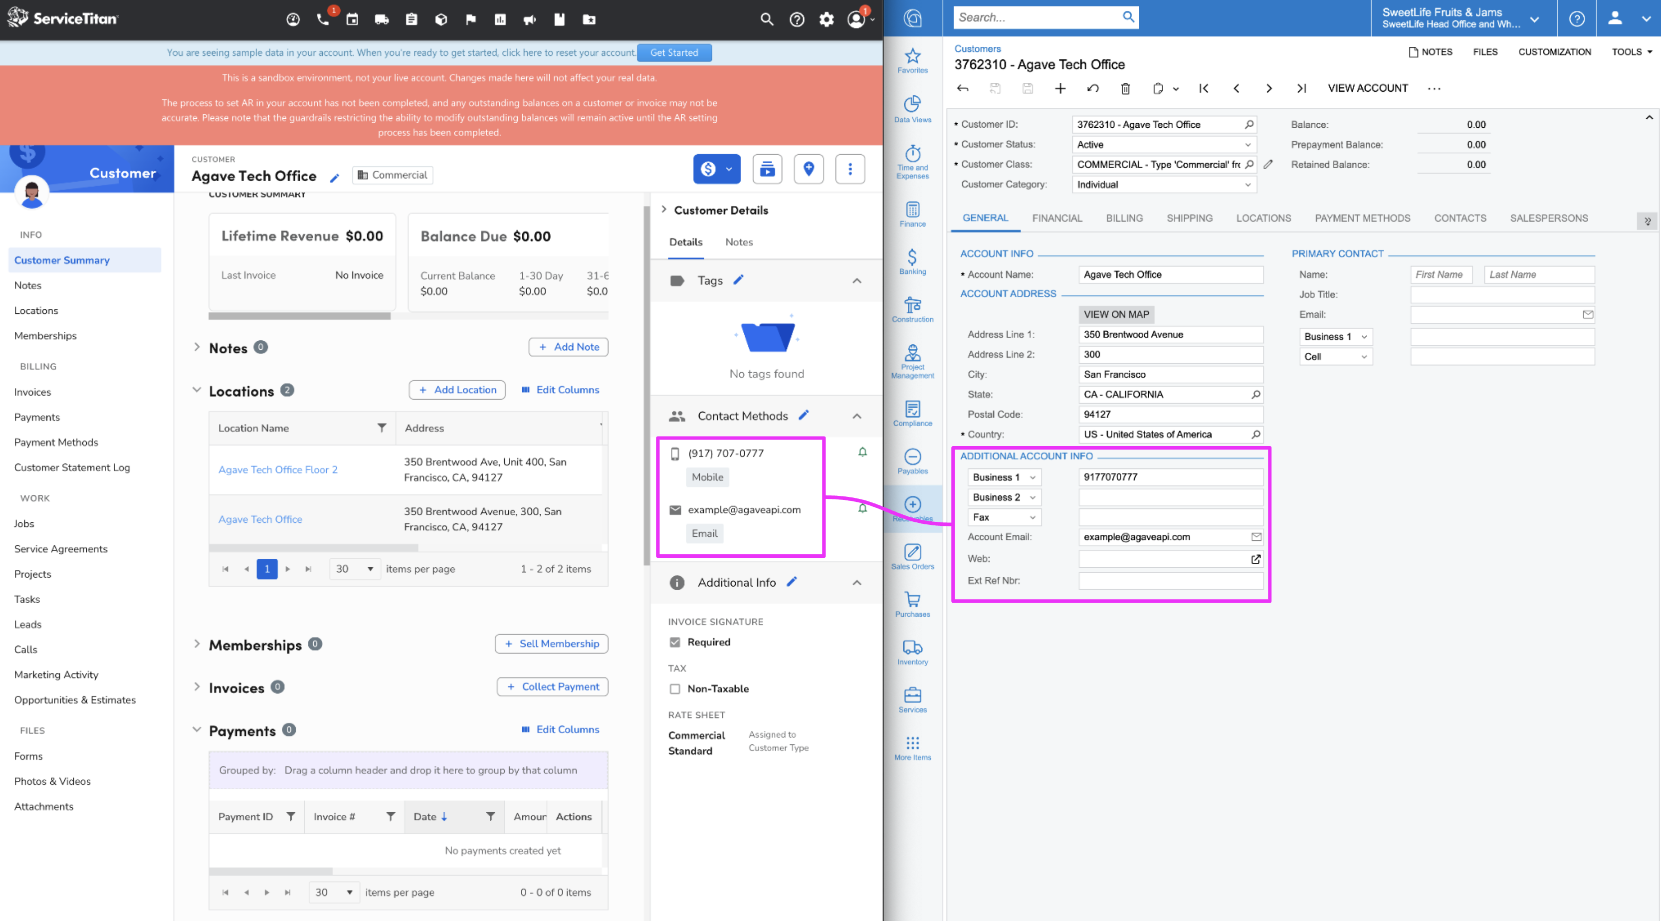
Task: Click the map pin location button
Action: pyautogui.click(x=809, y=169)
